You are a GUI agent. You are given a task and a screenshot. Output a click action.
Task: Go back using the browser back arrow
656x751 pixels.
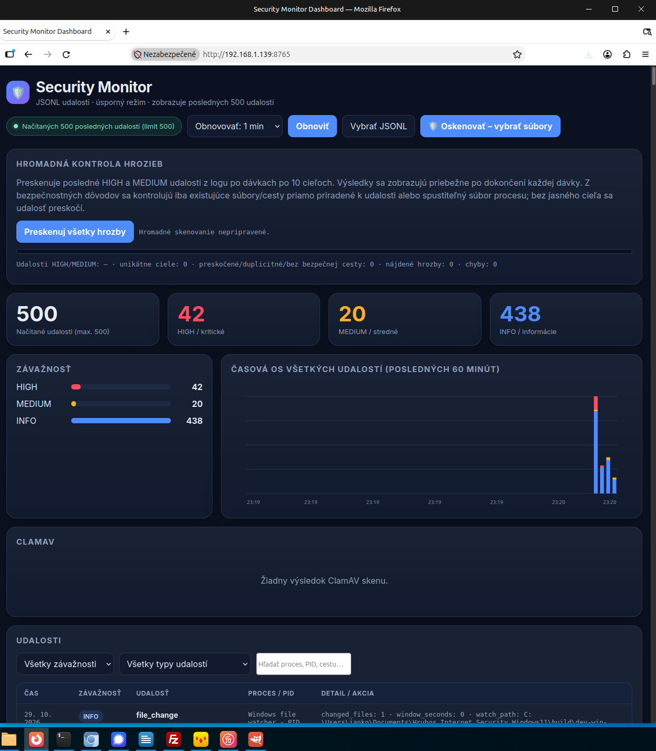pyautogui.click(x=28, y=54)
